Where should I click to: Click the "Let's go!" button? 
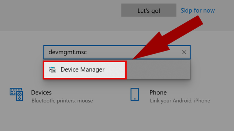click(149, 10)
